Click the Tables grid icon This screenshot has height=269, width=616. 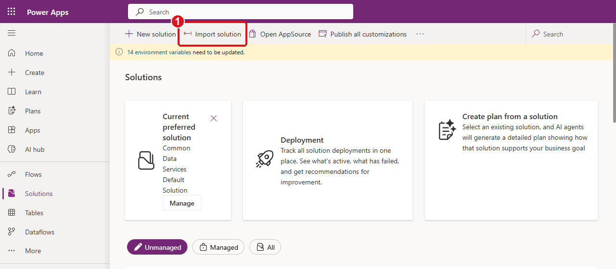(12, 213)
